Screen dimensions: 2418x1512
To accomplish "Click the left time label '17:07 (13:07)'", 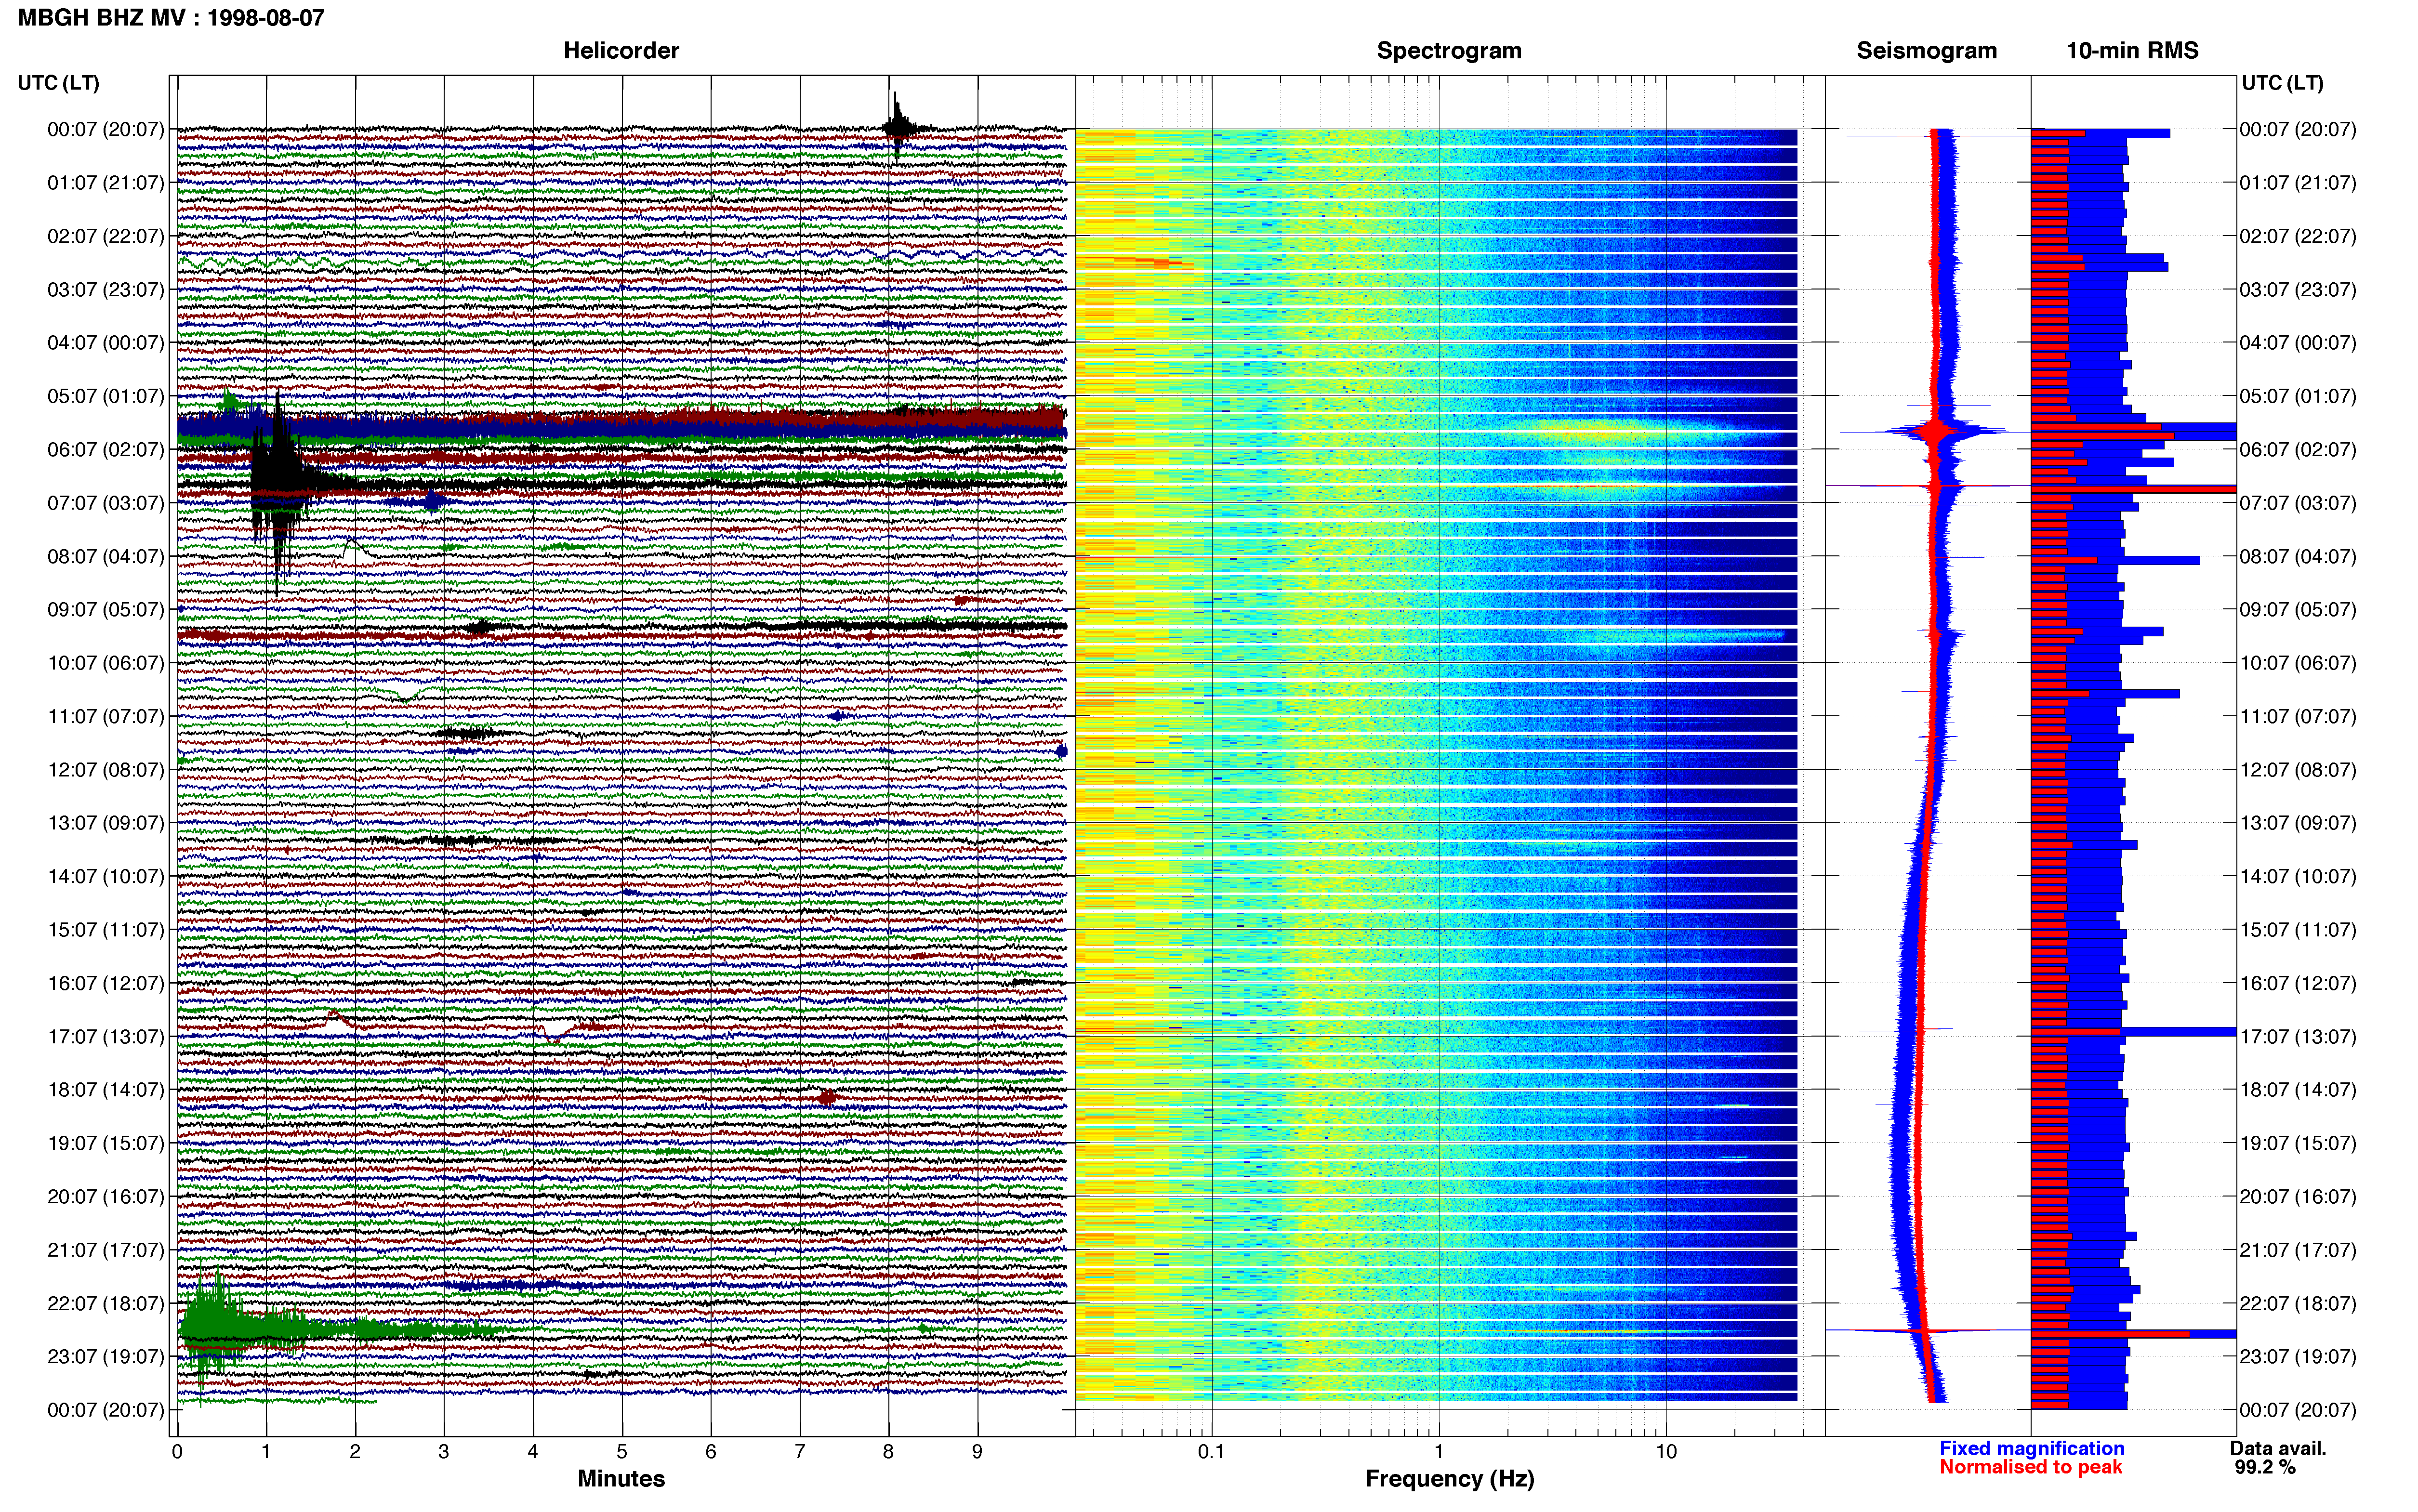I will pyautogui.click(x=106, y=1036).
